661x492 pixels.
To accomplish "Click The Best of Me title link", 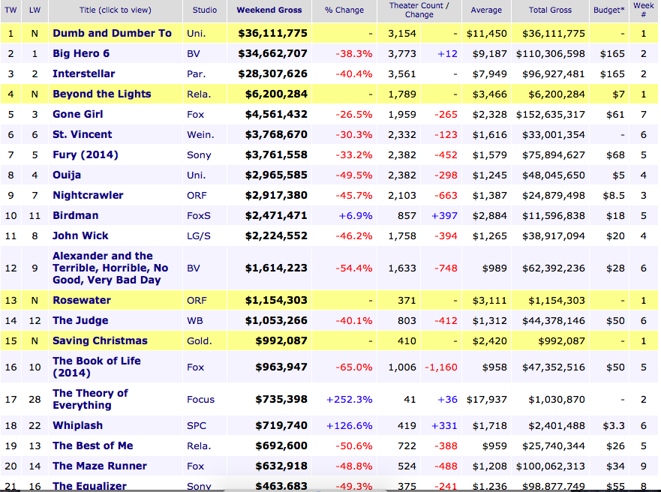I will tap(93, 445).
